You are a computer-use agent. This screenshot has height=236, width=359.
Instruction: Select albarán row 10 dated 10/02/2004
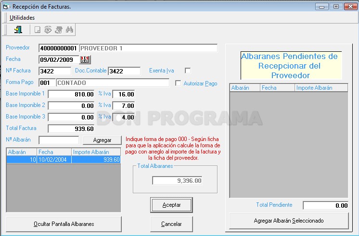pyautogui.click(x=64, y=160)
